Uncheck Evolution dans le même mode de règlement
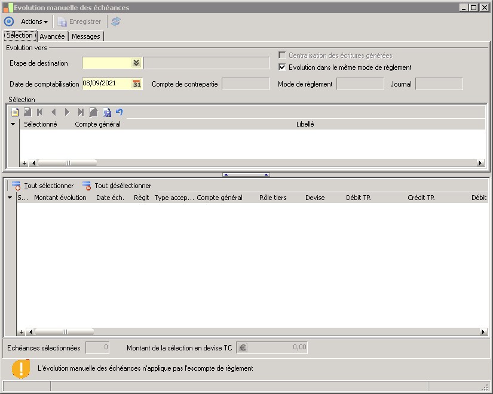493x394 pixels. 282,67
